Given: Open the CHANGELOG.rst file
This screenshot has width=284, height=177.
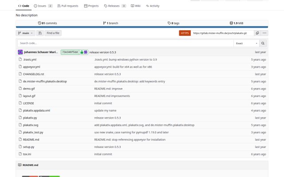Looking at the screenshot, I should point(34,74).
